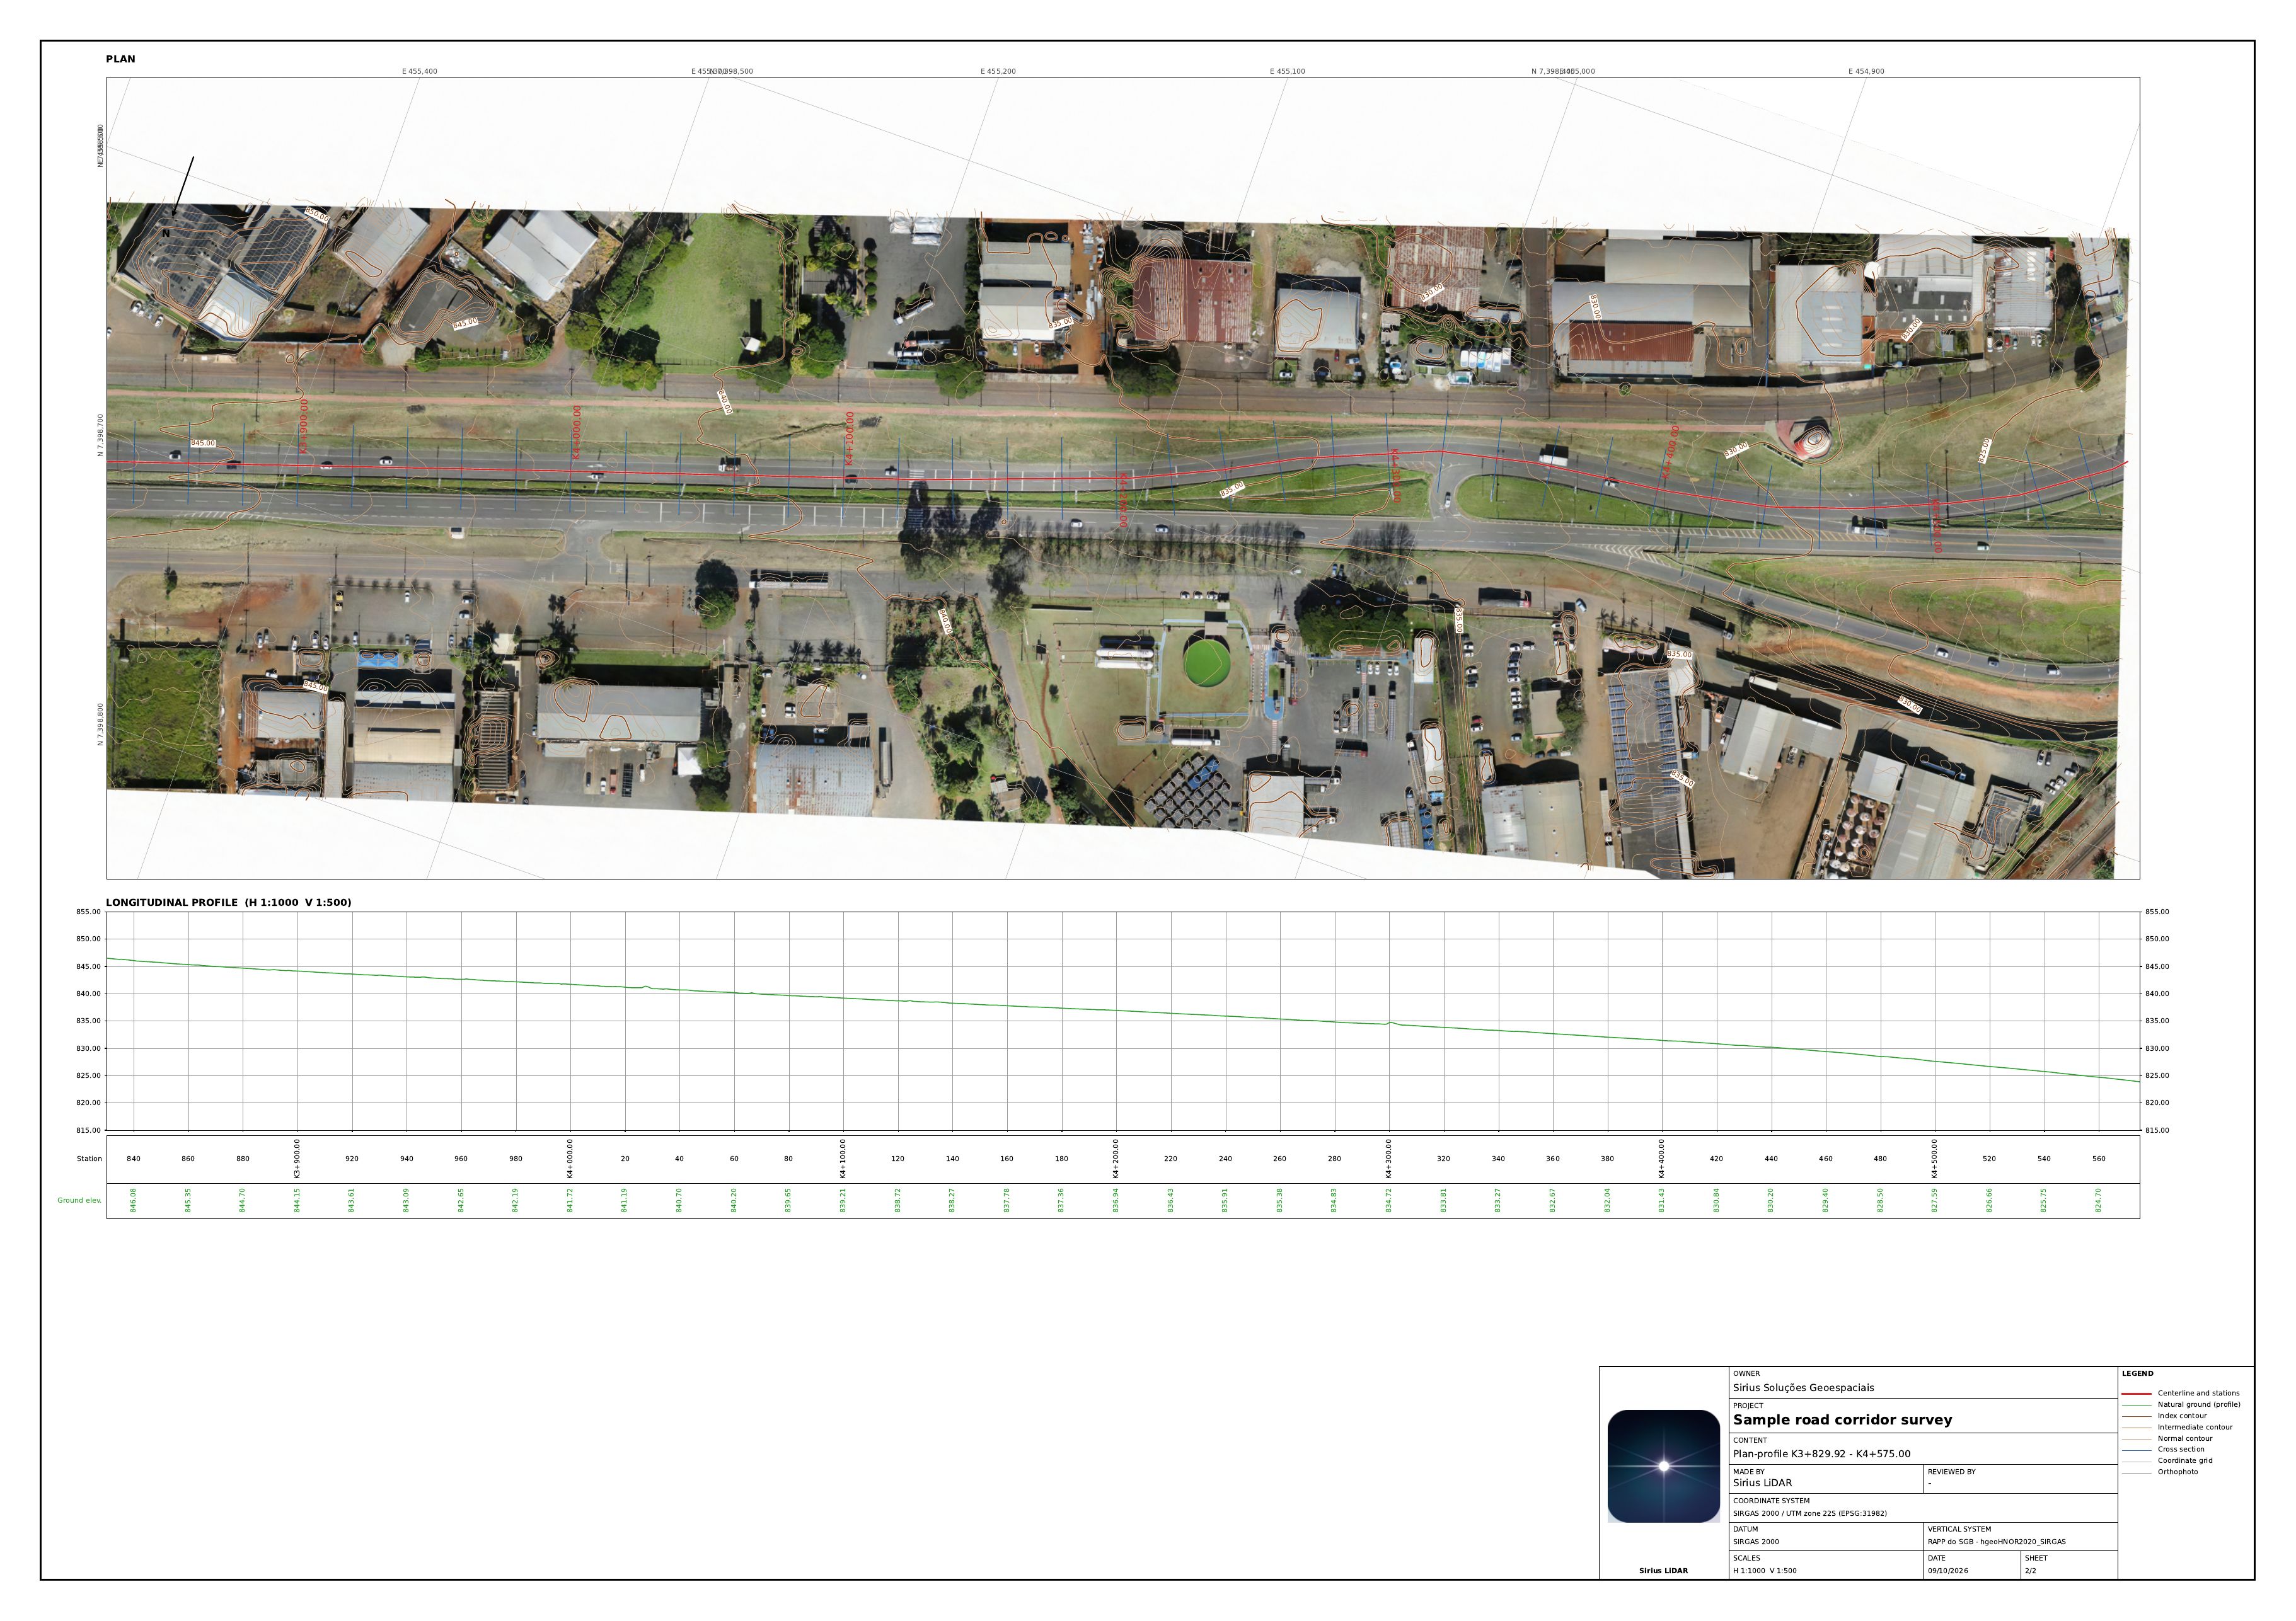Click the green ground profile line
The width and height of the screenshot is (2296, 1621).
1123,1011
